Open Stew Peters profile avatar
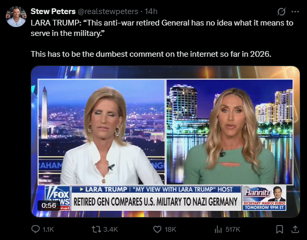Viewport: 307px width, 240px height. (x=16, y=17)
